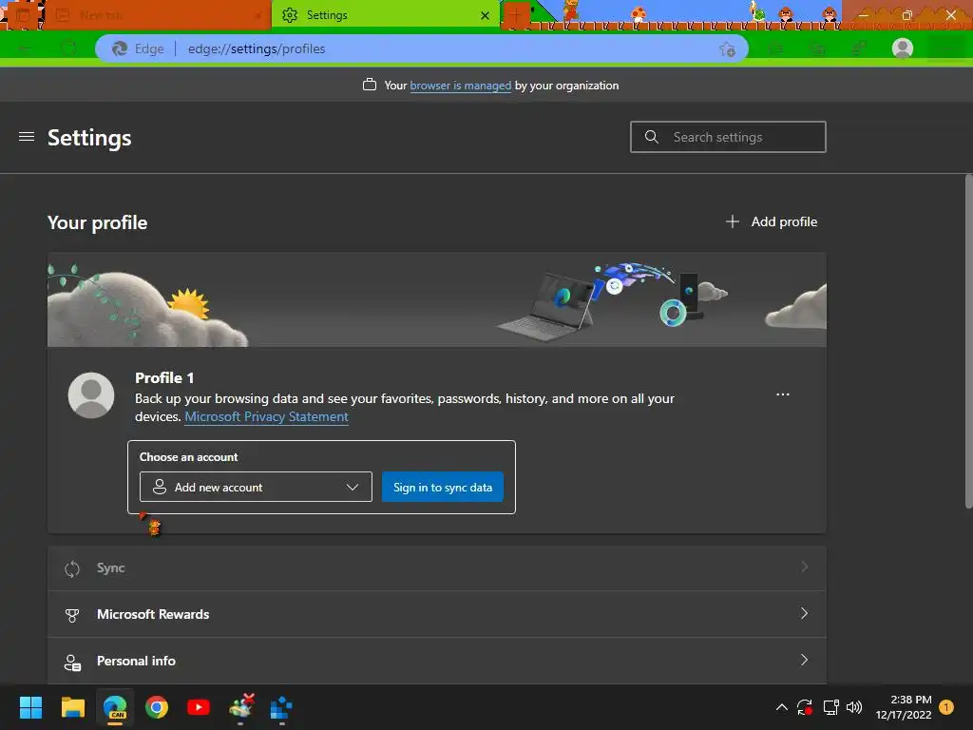Open File Explorer from taskbar
This screenshot has width=973, height=730.
point(72,707)
